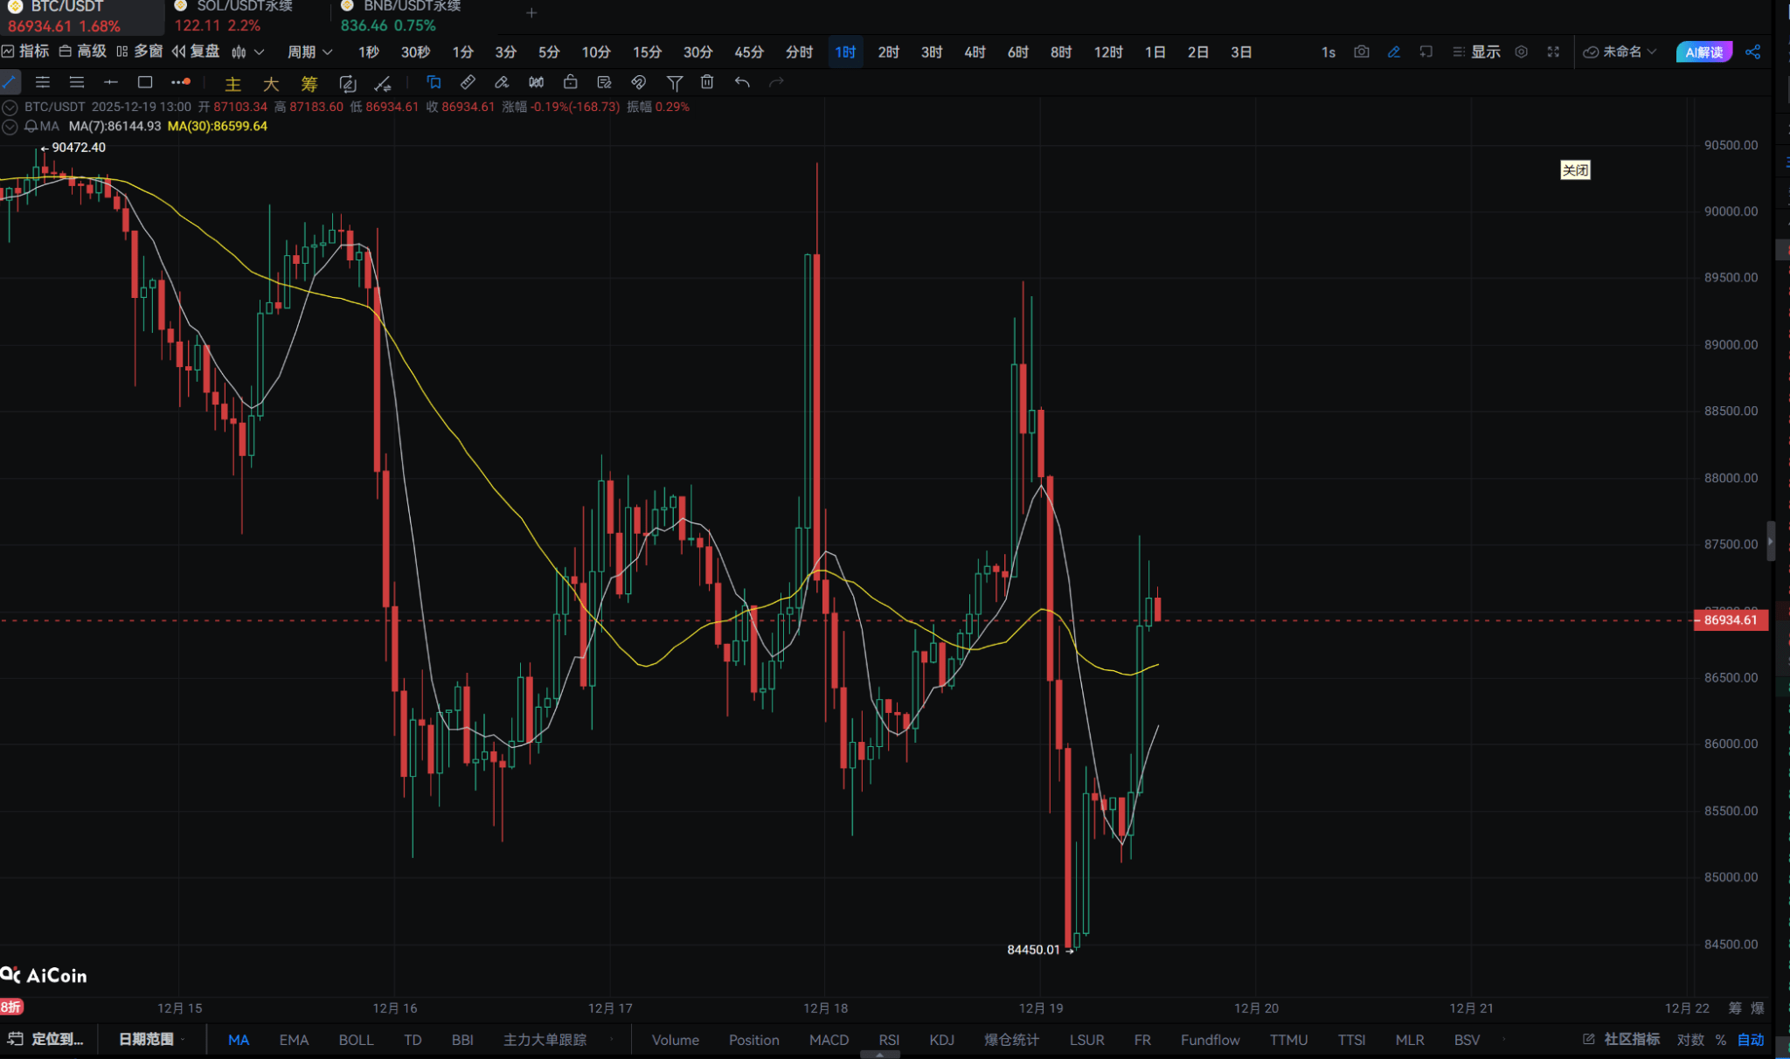Toggle the drawing lock icon
The width and height of the screenshot is (1790, 1059).
[x=570, y=82]
